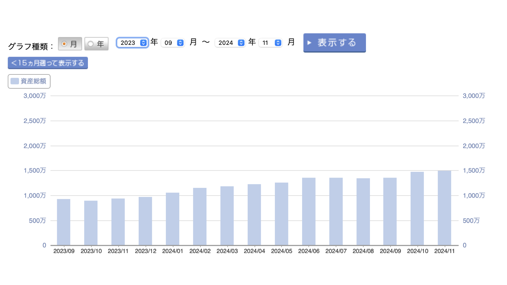Click the 2023/09 x-axis label

tap(64, 251)
